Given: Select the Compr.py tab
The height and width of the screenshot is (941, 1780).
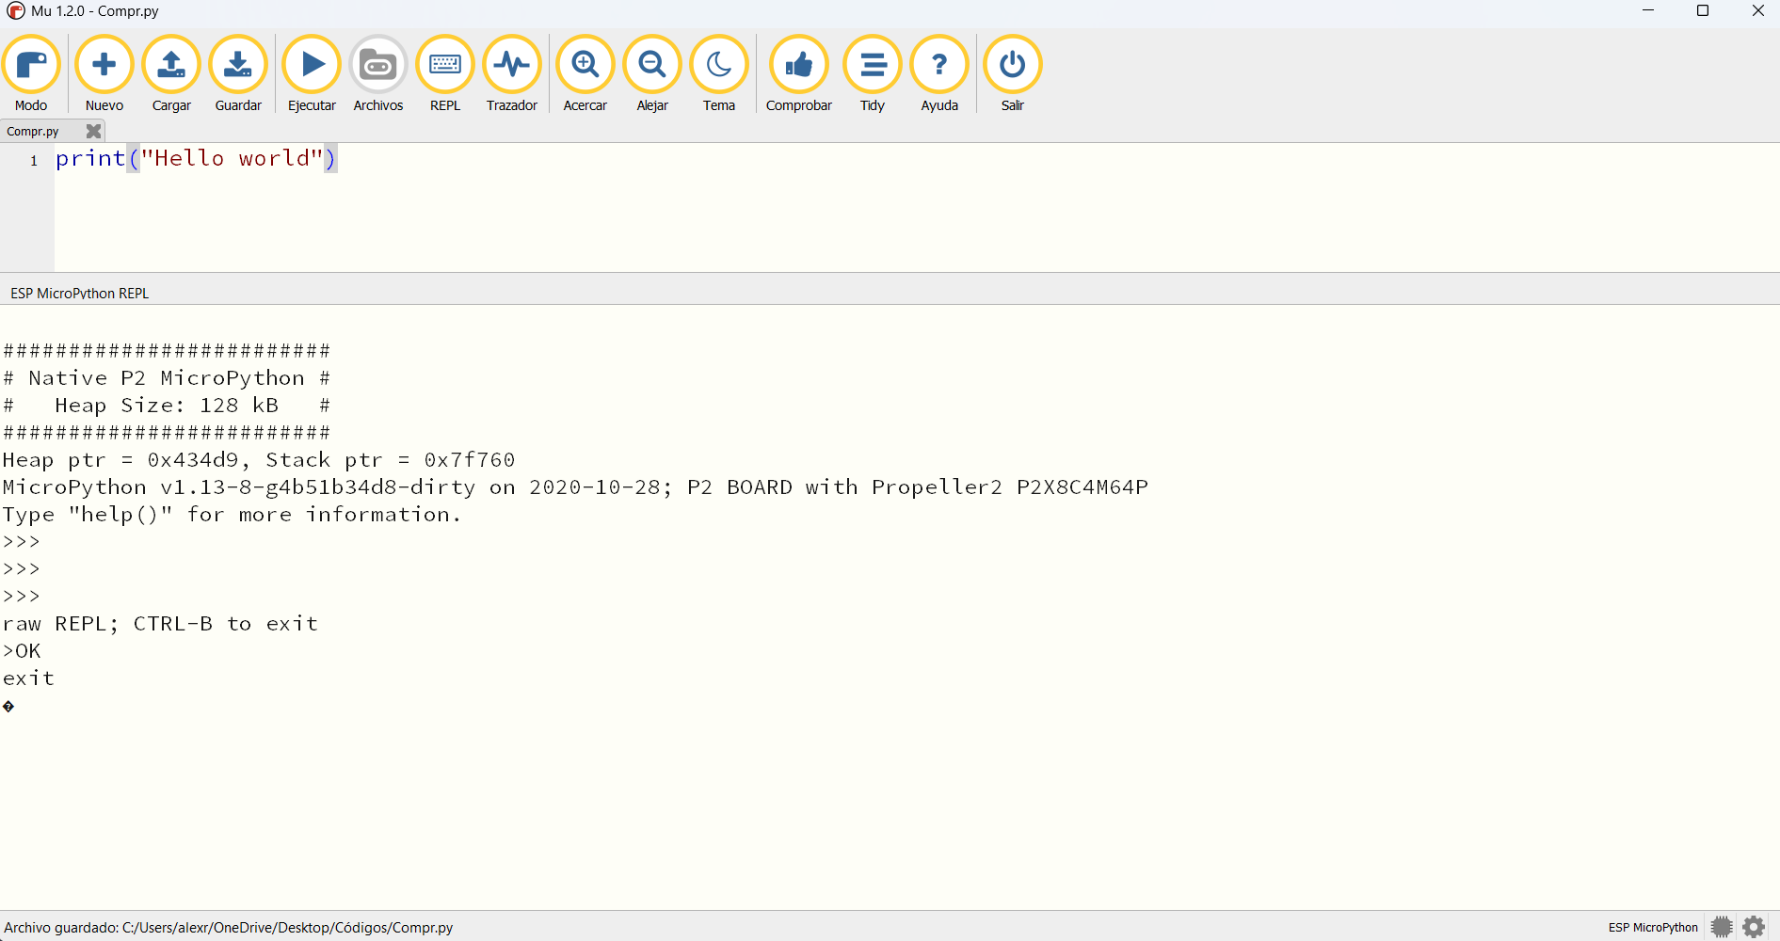Looking at the screenshot, I should [34, 132].
